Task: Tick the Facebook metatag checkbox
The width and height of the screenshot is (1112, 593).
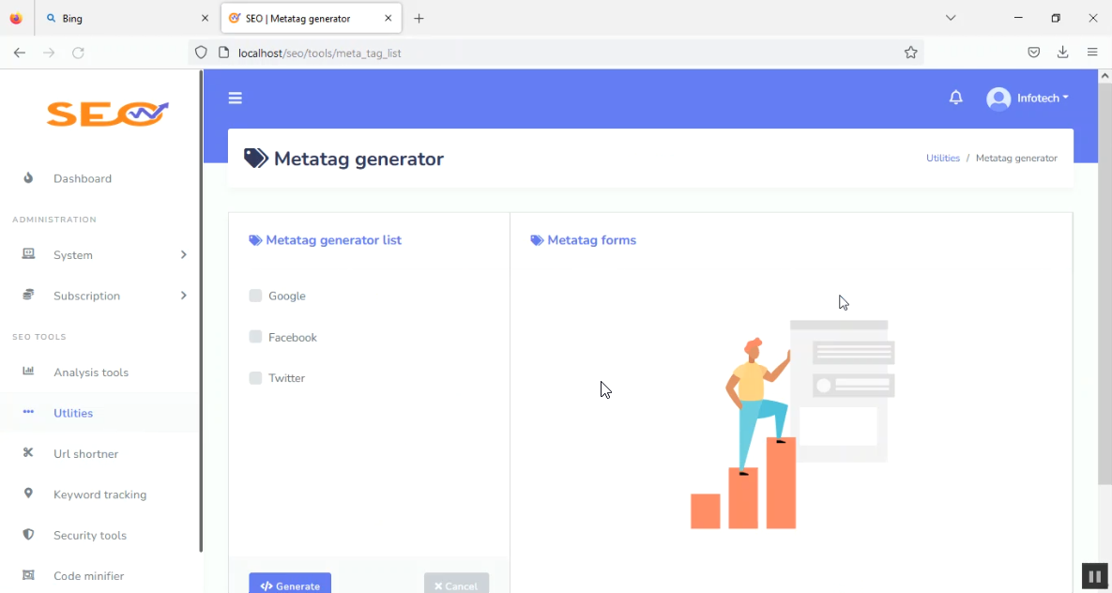Action: pos(255,337)
